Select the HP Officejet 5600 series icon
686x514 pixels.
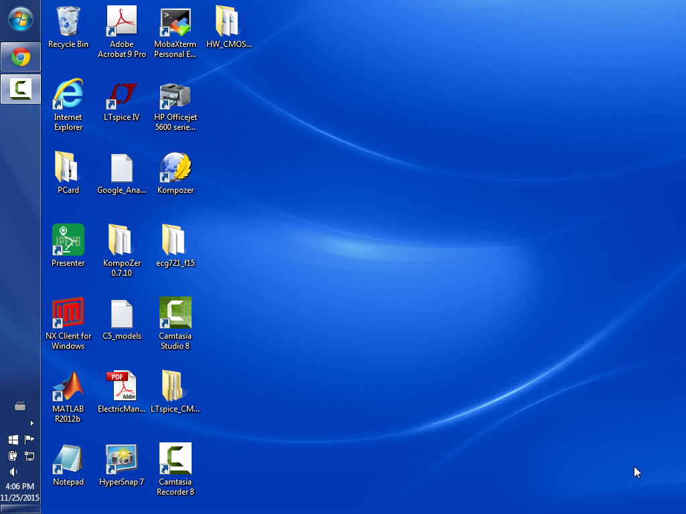[x=176, y=96]
